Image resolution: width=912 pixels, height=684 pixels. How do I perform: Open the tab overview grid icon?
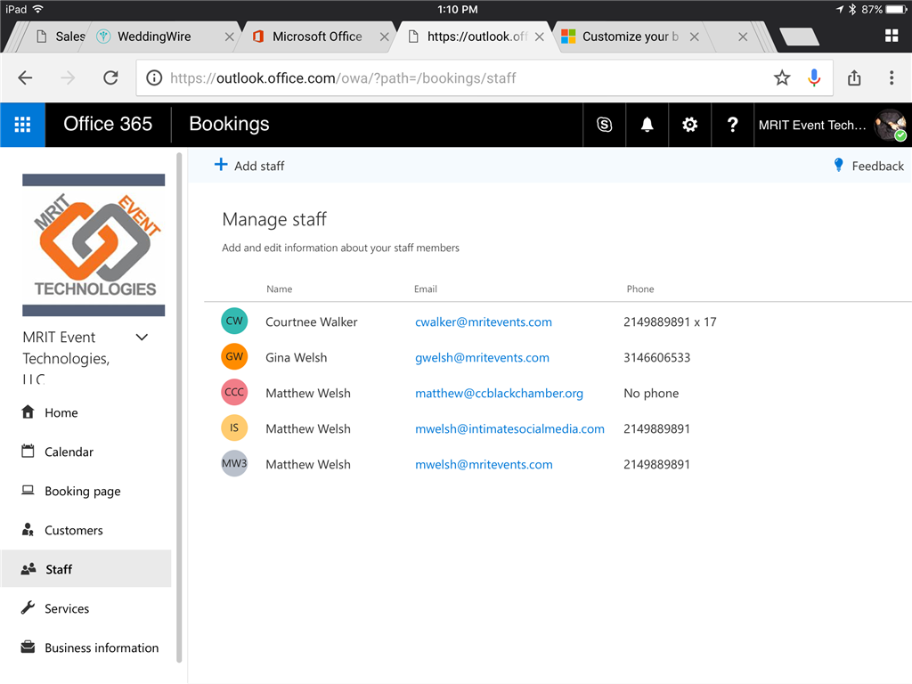tap(891, 36)
